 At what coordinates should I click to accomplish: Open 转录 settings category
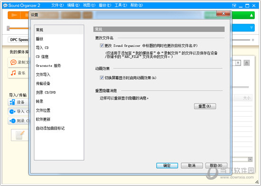pos(58,102)
